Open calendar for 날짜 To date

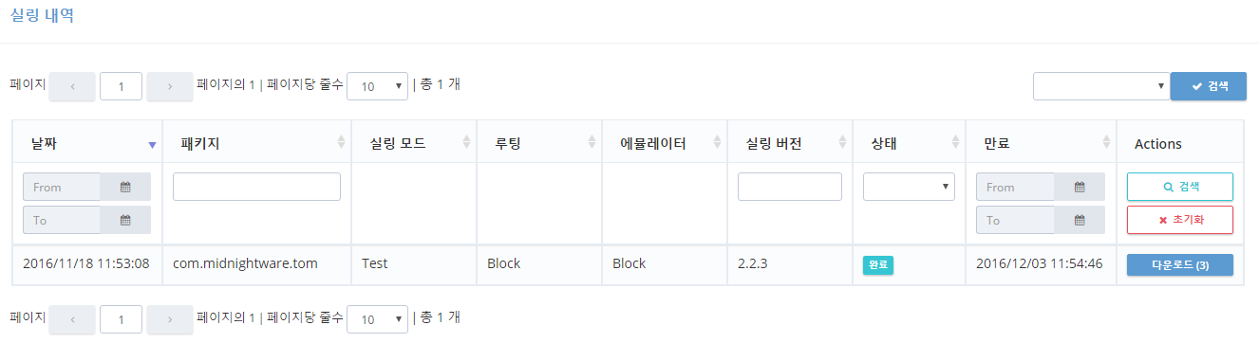click(125, 220)
